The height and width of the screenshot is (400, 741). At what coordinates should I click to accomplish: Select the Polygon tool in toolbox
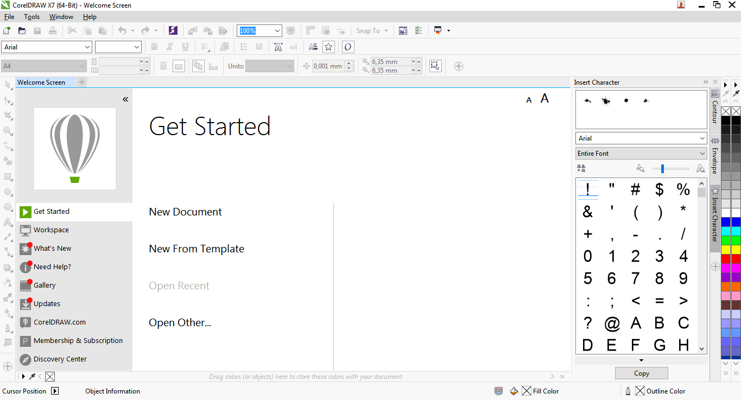click(x=8, y=207)
